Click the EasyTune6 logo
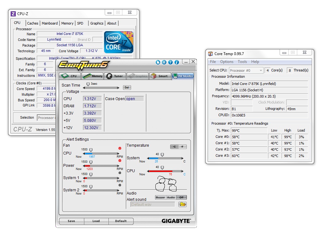329x243 pixels. [84, 65]
